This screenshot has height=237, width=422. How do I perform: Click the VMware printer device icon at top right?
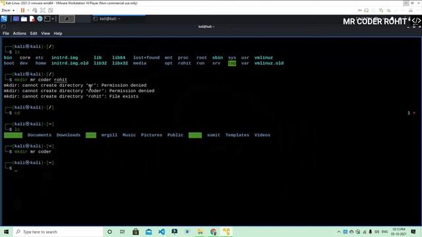point(411,11)
